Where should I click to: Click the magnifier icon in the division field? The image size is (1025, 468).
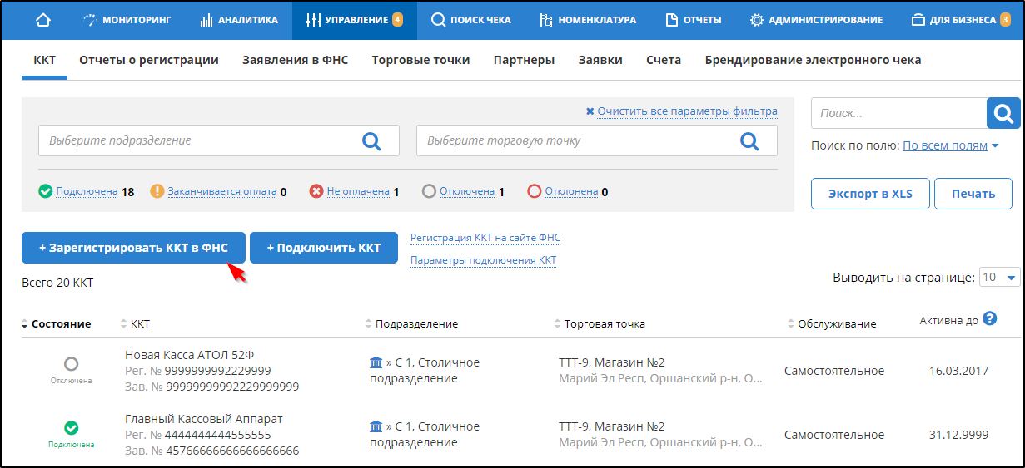[371, 140]
